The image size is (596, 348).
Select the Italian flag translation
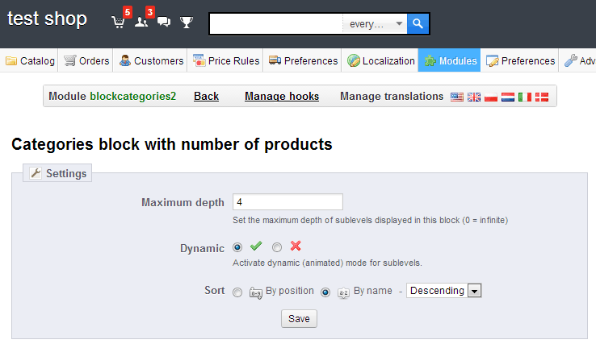[525, 97]
